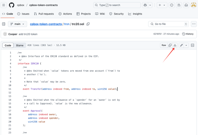Viewport: 198px width, 135px height.
Task: Click the IERC20 interface name
Action: click(35, 64)
